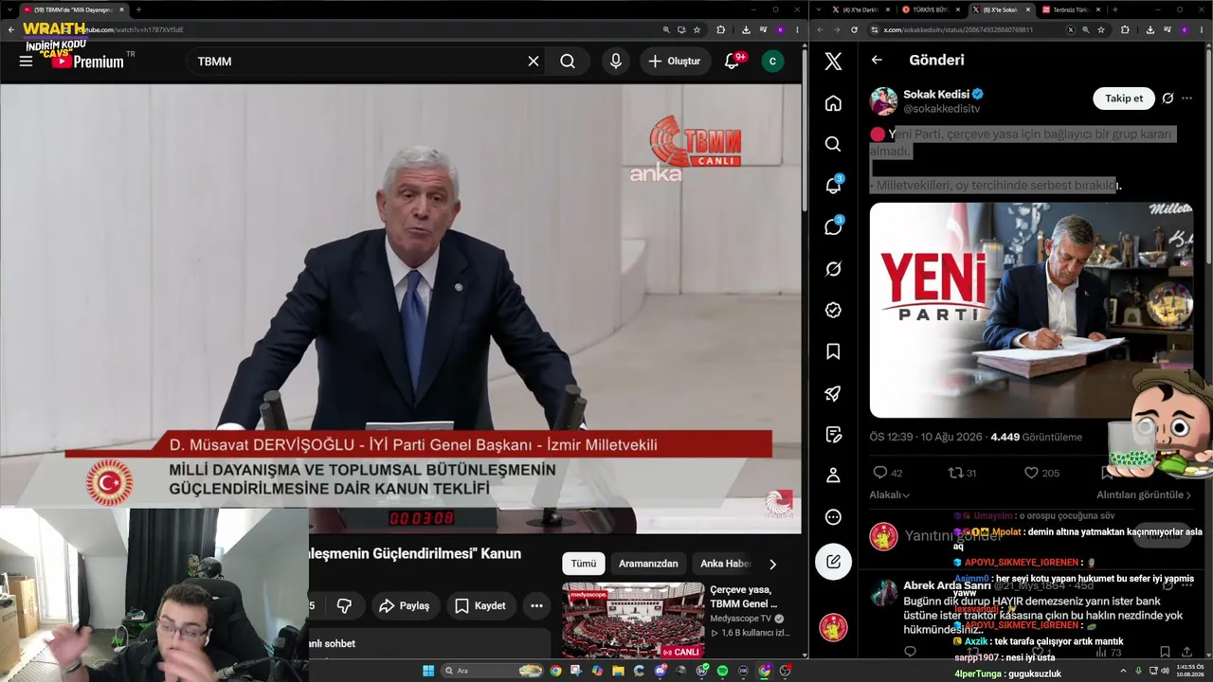The width and height of the screenshot is (1213, 682).
Task: Open extensions in X browser window
Action: pos(1125,29)
